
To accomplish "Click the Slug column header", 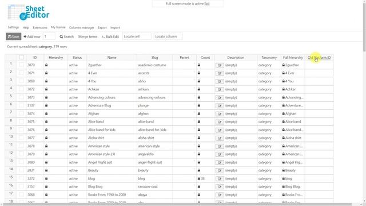I will tap(155, 57).
